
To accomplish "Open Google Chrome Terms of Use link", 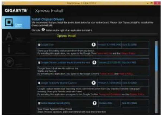I will pos(107,74).
